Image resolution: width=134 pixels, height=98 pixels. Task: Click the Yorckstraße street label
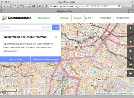(x=70, y=88)
